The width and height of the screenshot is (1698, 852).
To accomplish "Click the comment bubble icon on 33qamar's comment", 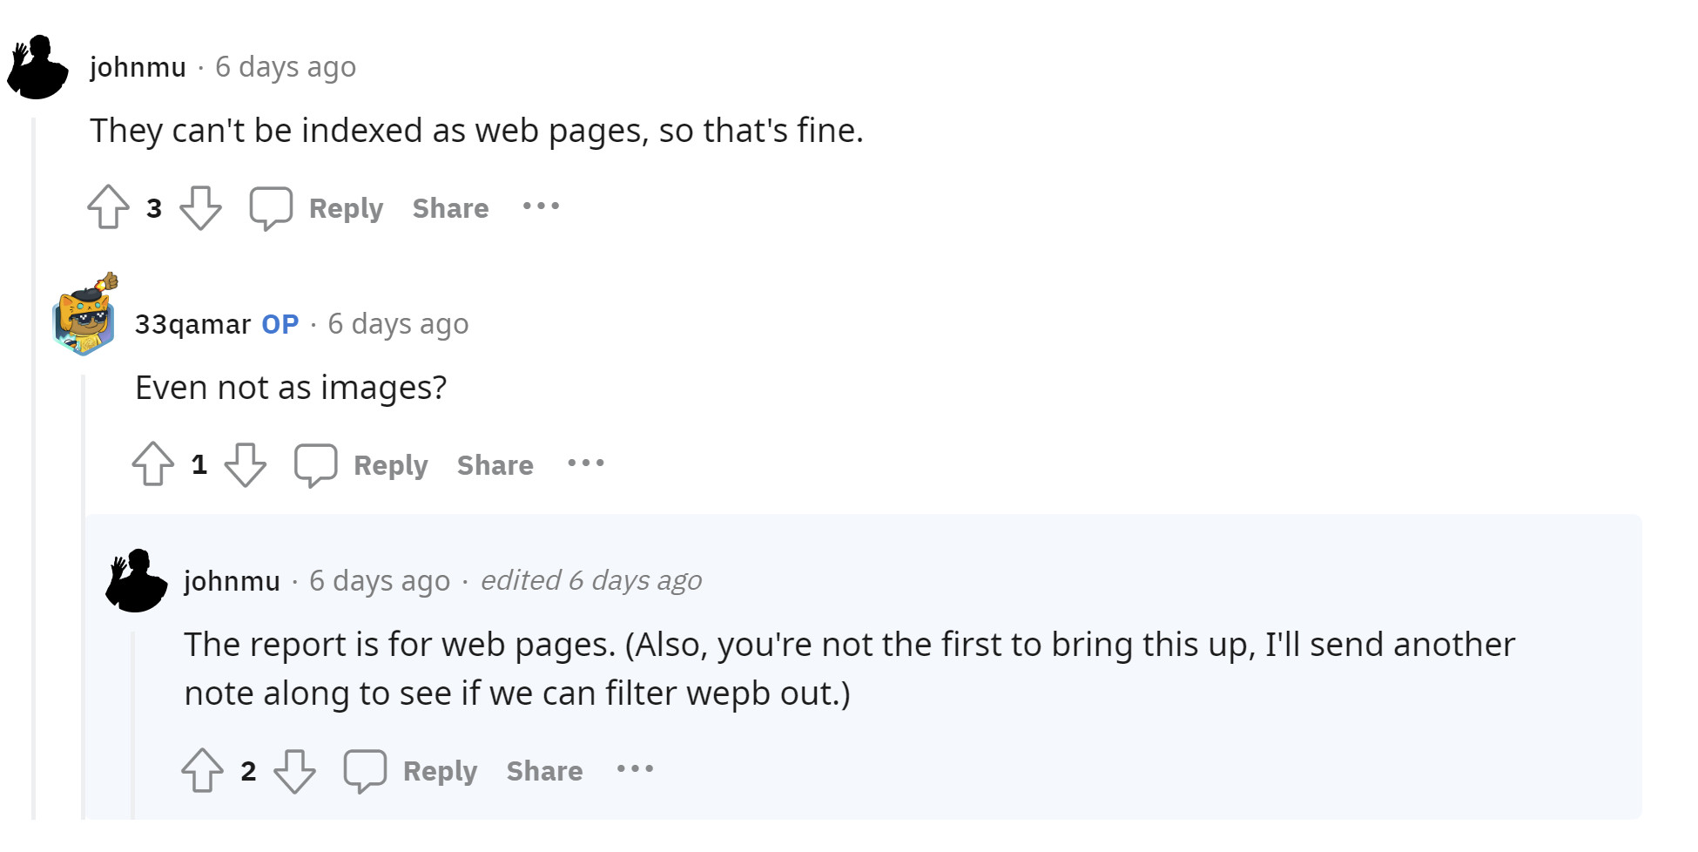I will pos(317,464).
